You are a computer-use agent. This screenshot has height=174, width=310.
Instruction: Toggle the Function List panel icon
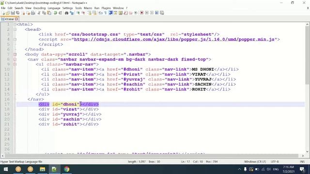(125, 13)
